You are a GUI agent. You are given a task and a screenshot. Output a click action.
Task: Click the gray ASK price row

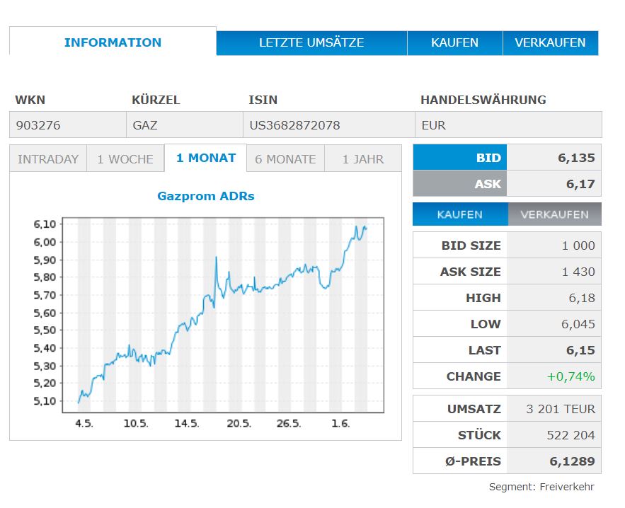point(505,183)
